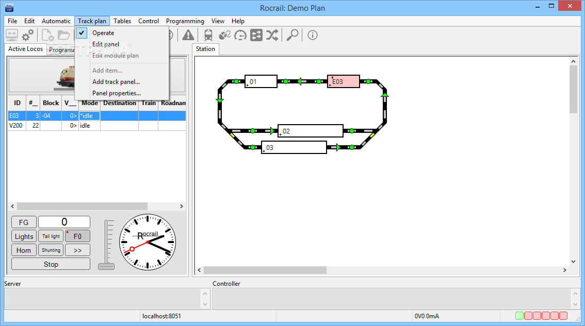Click the speed value field showing 0
585x326 pixels.
click(x=64, y=222)
